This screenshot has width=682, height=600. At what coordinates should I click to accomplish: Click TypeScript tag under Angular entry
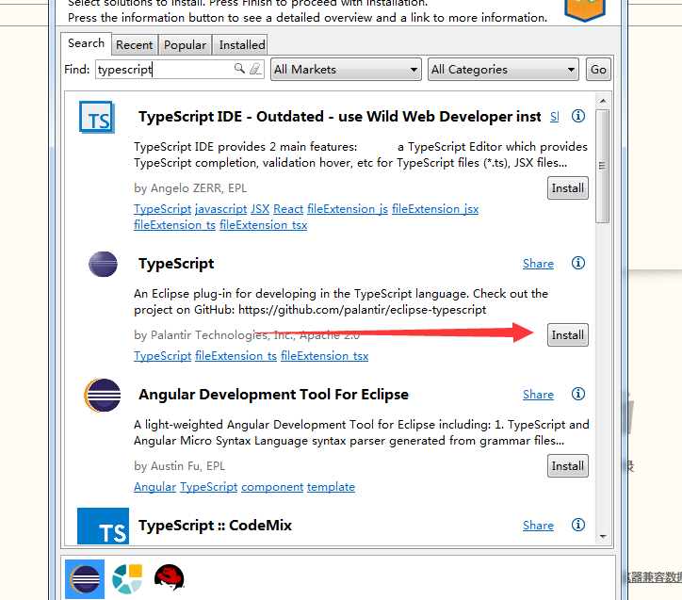point(209,487)
